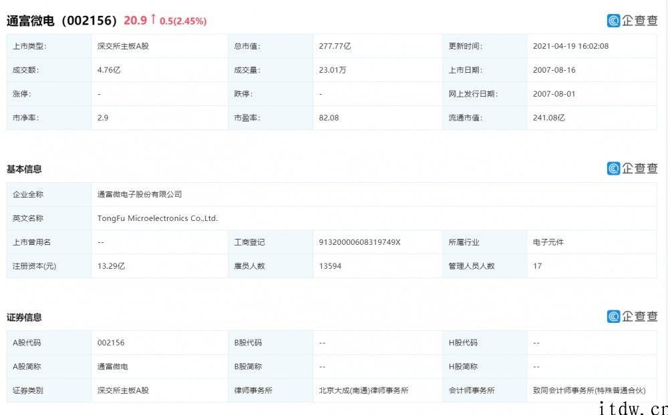
Task: Click the red stock price 20.9
Action: tap(136, 21)
